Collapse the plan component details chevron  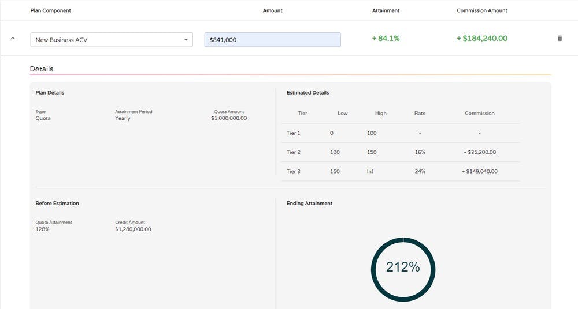tap(13, 38)
